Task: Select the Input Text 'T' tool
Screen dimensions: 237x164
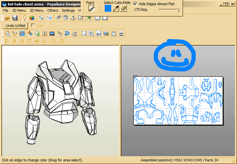Action: [45, 33]
